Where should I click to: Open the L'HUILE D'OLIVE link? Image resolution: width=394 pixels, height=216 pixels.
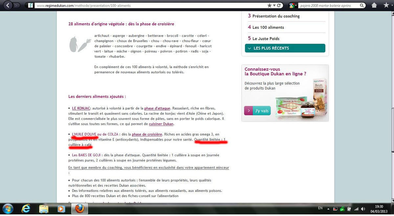84,134
